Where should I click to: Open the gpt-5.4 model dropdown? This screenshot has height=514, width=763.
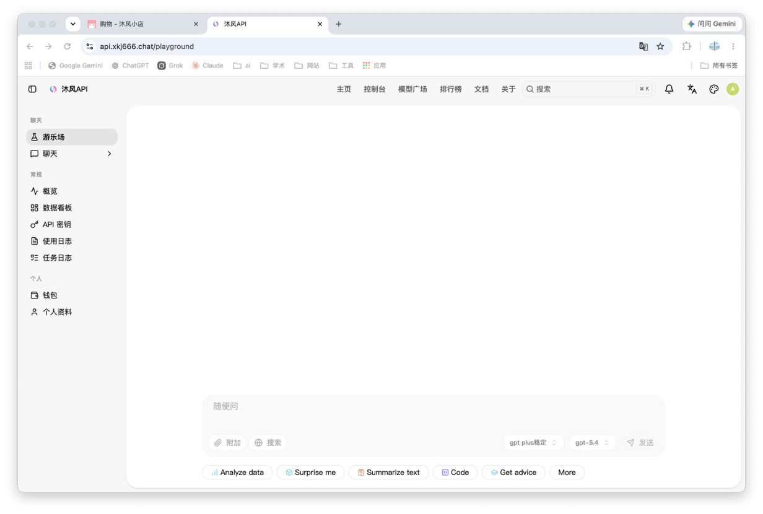click(592, 443)
